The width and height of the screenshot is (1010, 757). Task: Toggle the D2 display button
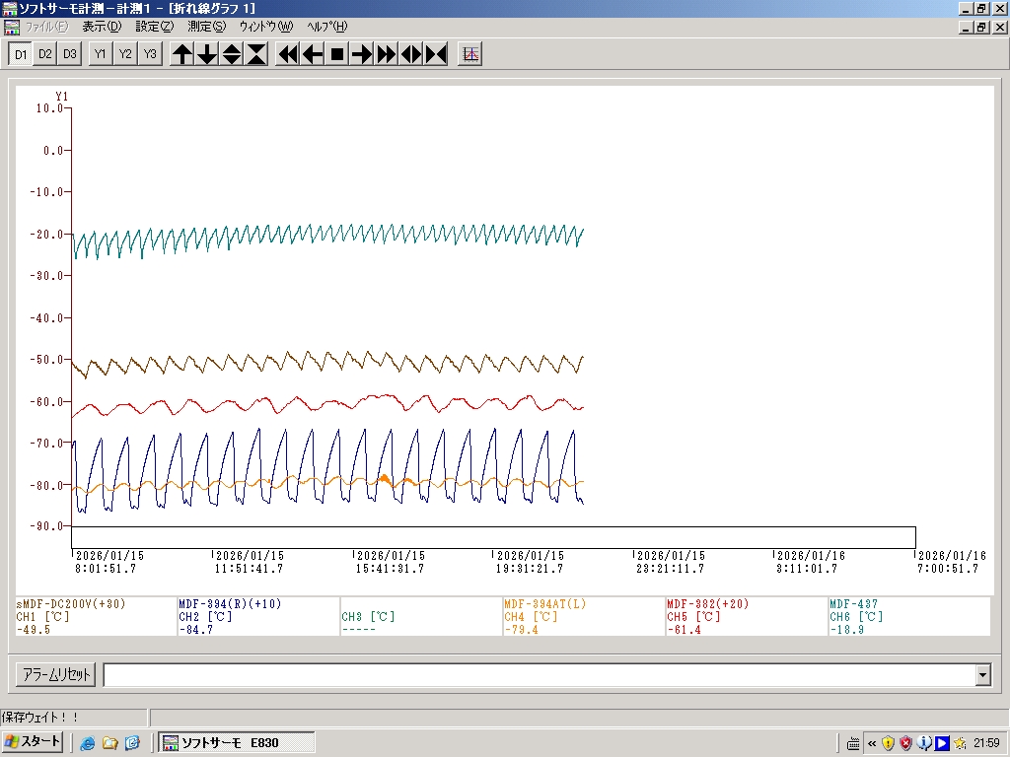tap(45, 54)
